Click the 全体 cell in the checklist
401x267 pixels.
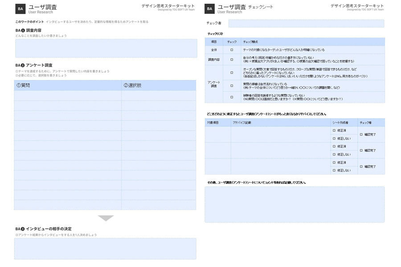click(x=214, y=50)
